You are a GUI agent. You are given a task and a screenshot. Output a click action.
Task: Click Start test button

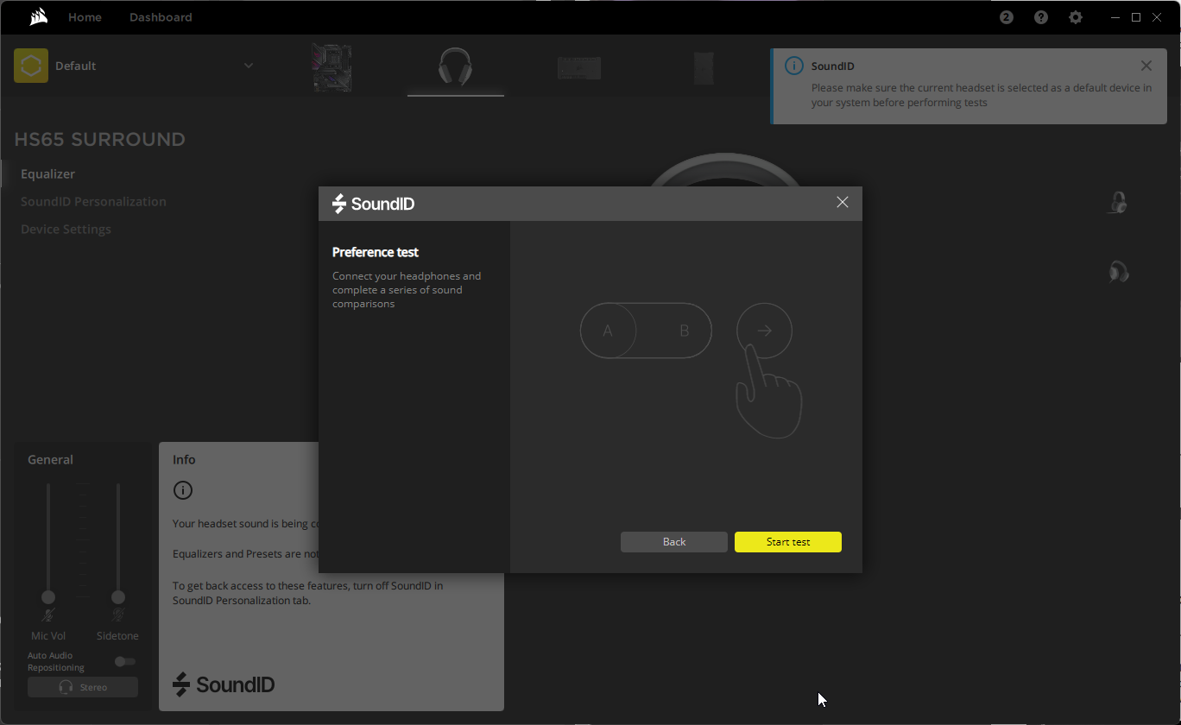pos(788,542)
